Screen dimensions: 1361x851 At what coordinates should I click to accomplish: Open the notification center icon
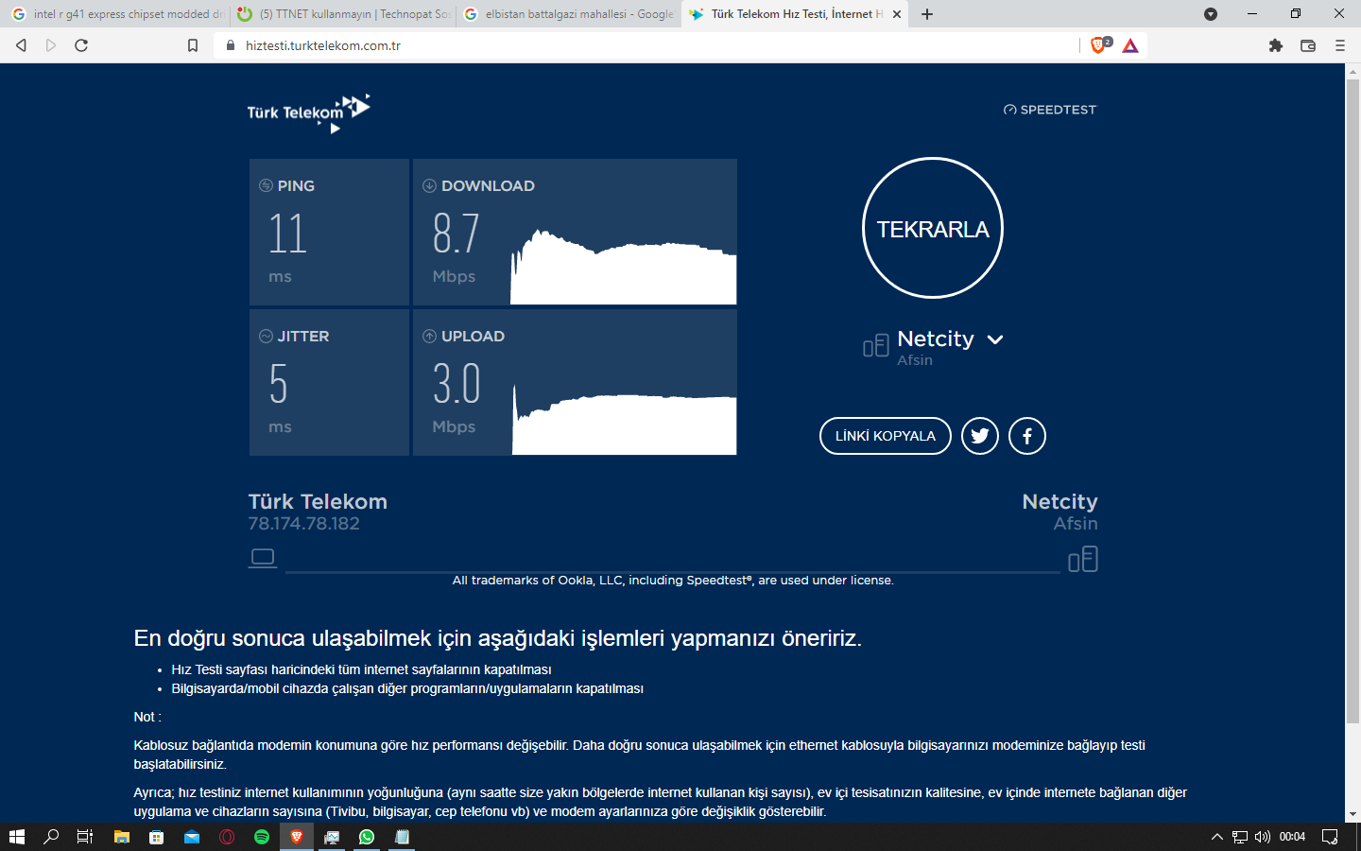(x=1330, y=837)
